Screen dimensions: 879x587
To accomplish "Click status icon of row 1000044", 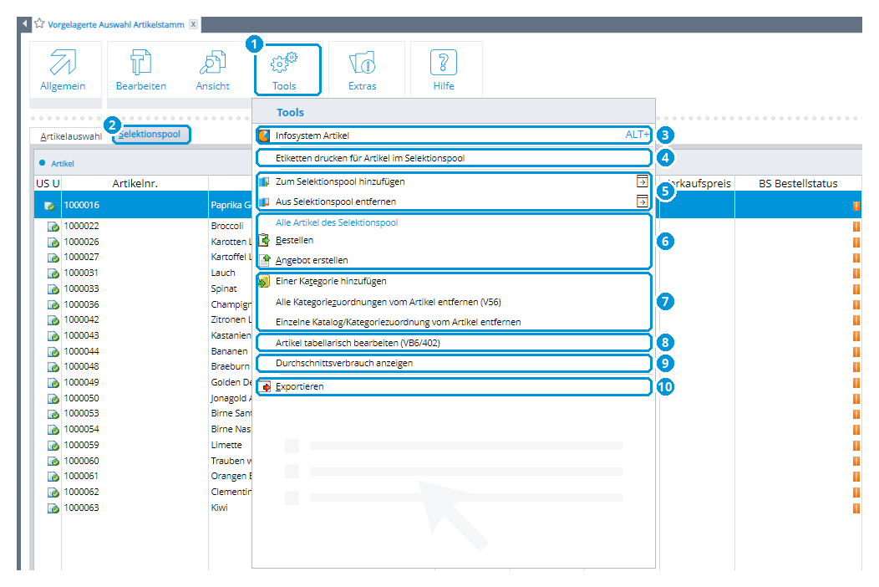I will (x=53, y=352).
